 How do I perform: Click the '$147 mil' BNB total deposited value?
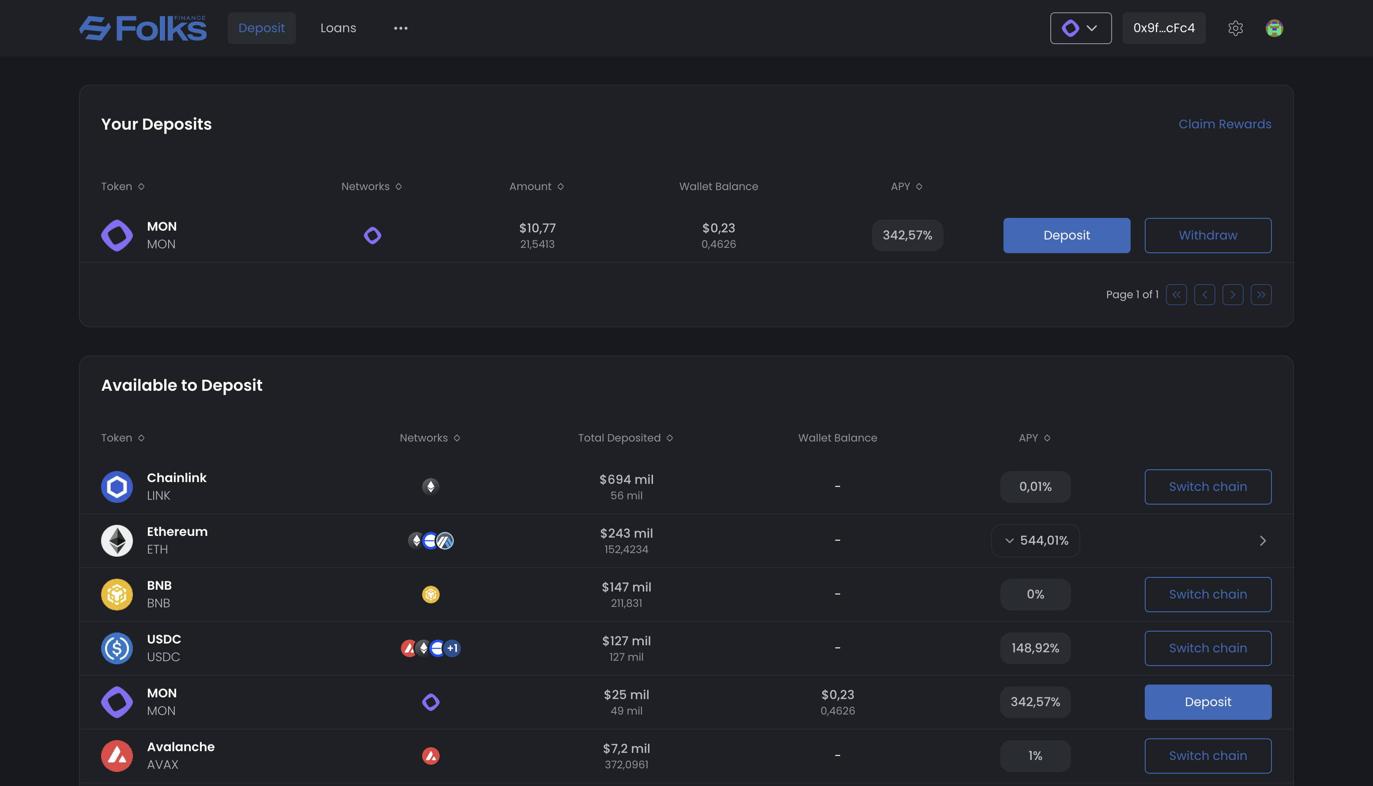point(626,587)
